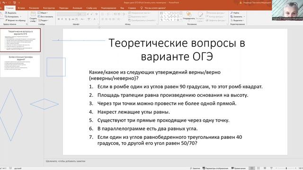Screen dimensions: 303x170
Task: Click Примечания (Comments) in status bar
Action: pos(239,168)
